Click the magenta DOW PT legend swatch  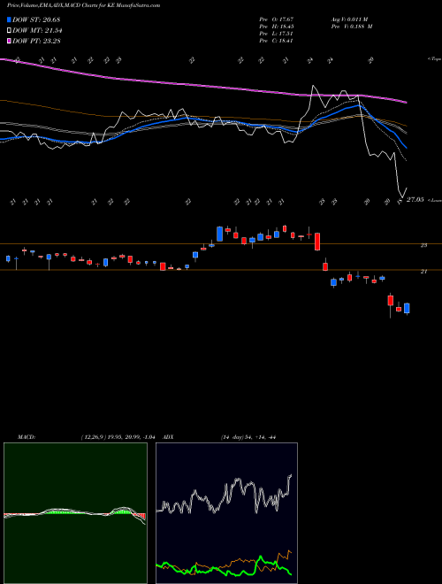[10, 41]
